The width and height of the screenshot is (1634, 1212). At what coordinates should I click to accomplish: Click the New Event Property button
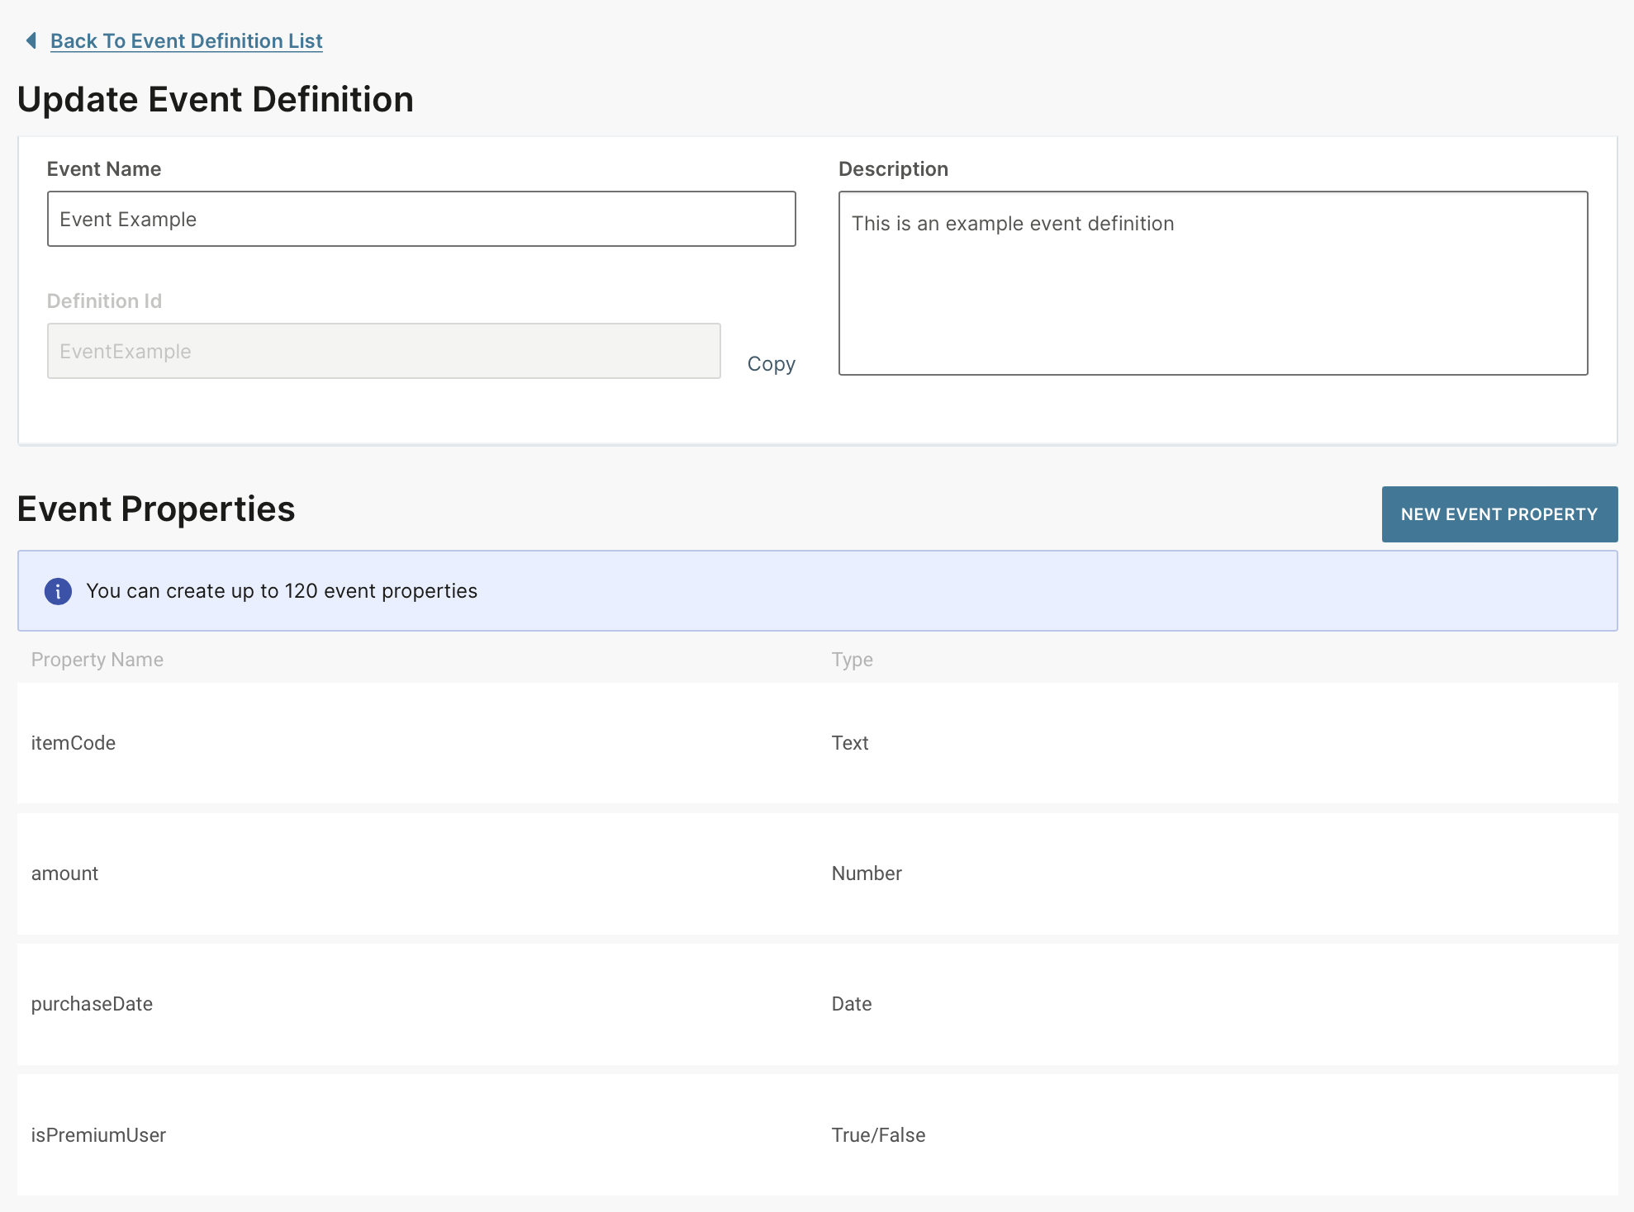point(1499,514)
